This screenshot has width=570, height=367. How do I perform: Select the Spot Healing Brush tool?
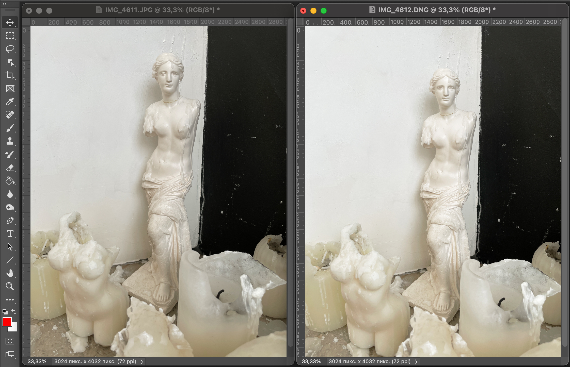pyautogui.click(x=10, y=115)
